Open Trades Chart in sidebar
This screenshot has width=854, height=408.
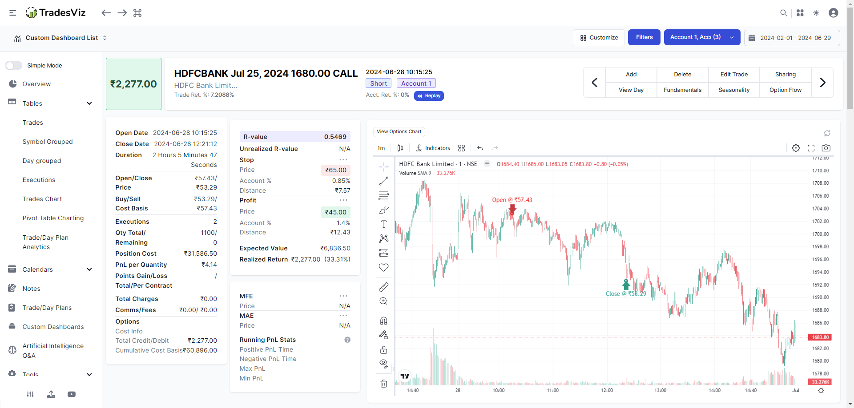pos(42,199)
